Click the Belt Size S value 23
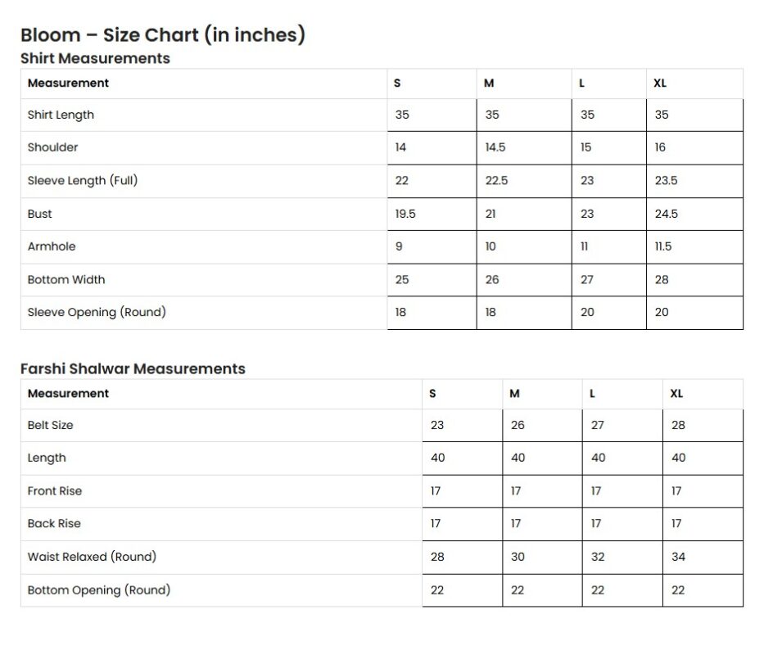 (437, 425)
